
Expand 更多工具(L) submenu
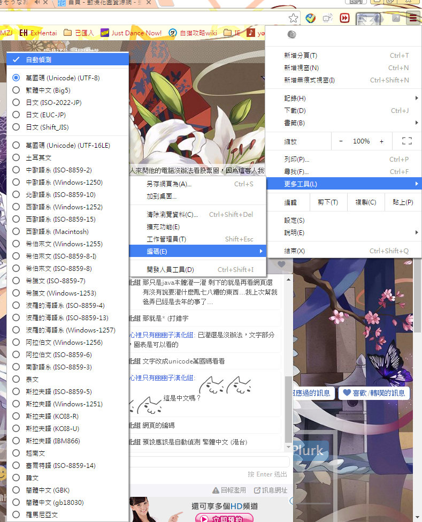(x=343, y=184)
